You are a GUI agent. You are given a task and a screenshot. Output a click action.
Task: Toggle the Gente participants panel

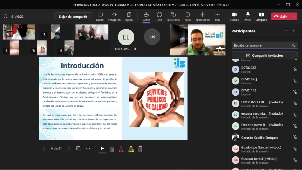[146, 16]
